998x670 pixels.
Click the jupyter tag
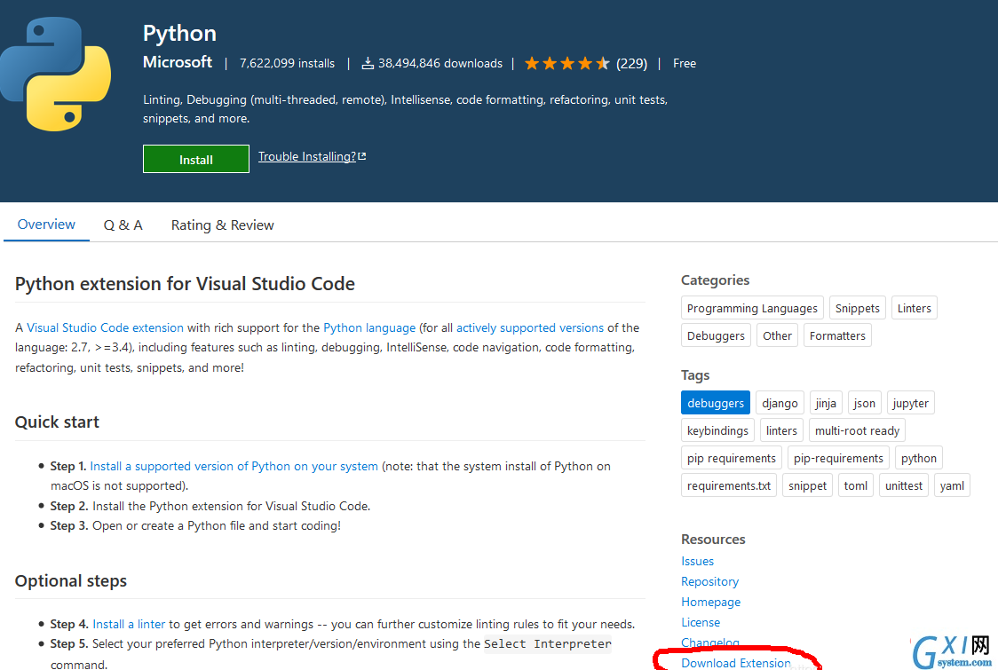[910, 403]
